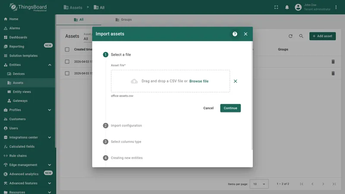Viewport: 345px width, 194px height.
Task: Click the CSV drag and drop area
Action: click(x=170, y=81)
